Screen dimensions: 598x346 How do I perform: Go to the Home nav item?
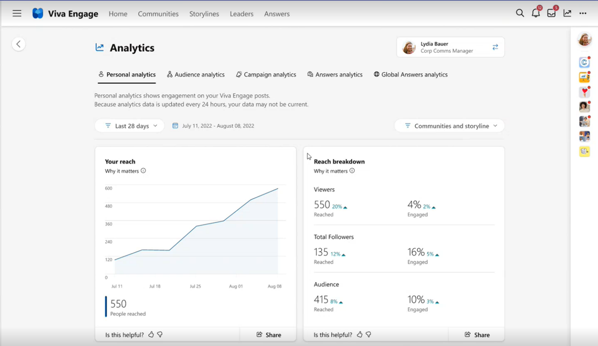(x=118, y=14)
